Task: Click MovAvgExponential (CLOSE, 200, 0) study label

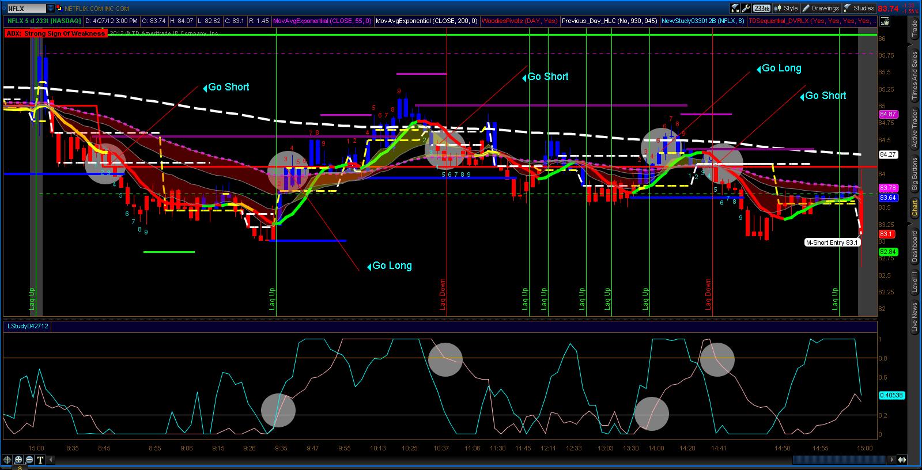Action: (426, 21)
